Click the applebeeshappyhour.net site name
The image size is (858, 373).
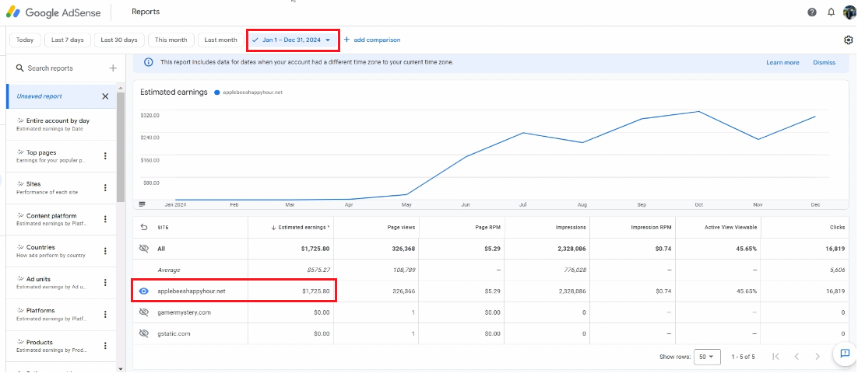click(x=191, y=291)
